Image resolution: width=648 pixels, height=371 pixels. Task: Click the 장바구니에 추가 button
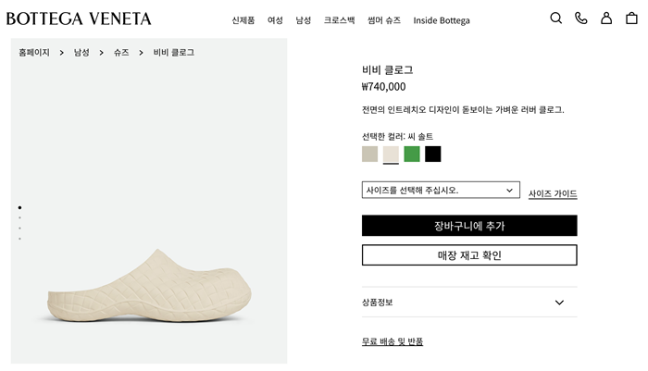click(468, 226)
